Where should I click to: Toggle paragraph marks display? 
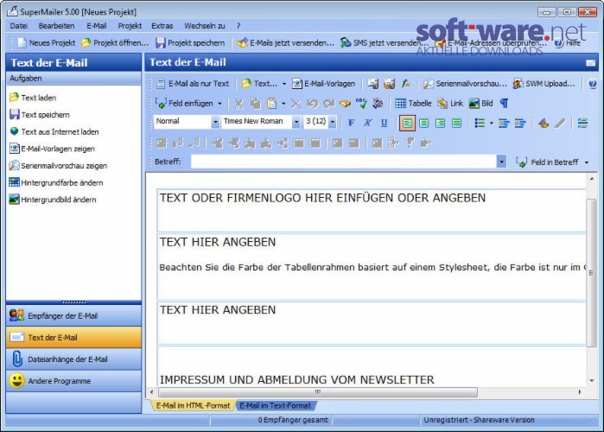pos(504,103)
